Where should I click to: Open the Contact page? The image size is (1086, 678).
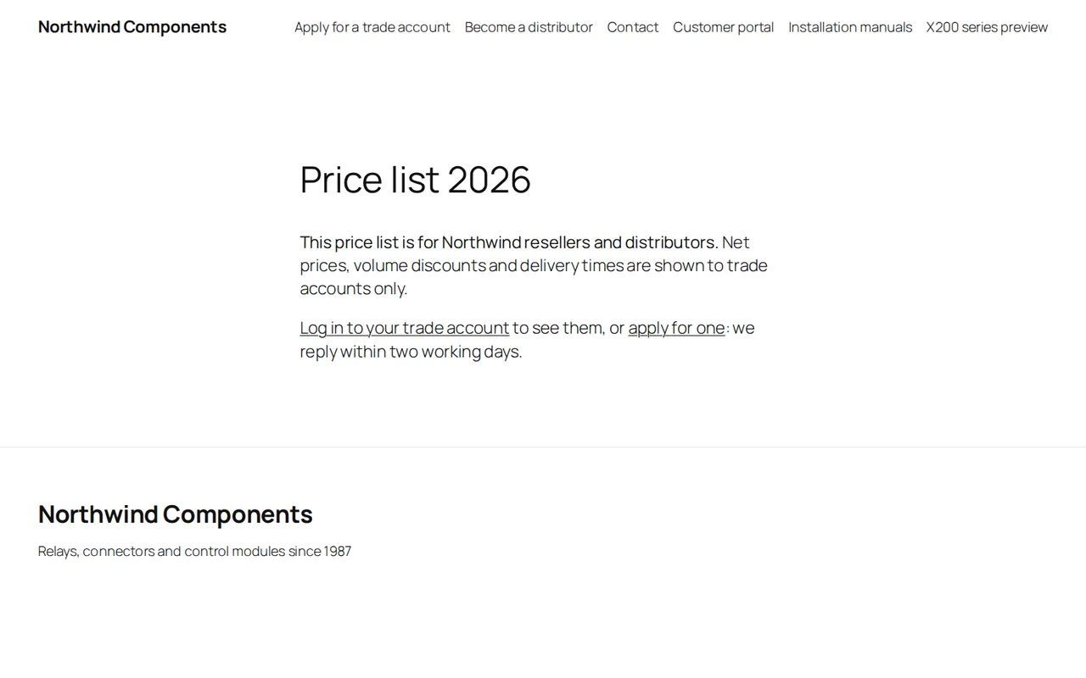tap(633, 27)
